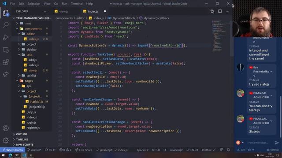Click editor breadcrumb 'components'
The width and height of the screenshot is (282, 158).
tap(64, 18)
